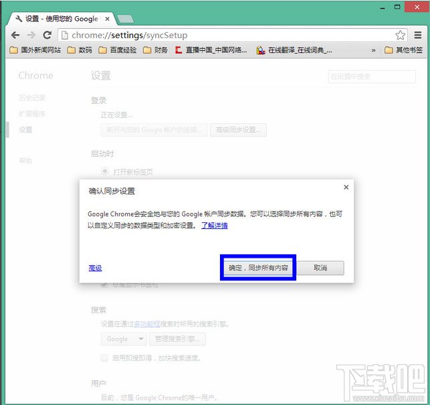
Task: Minimize the Chrome window
Action: [383, 7]
